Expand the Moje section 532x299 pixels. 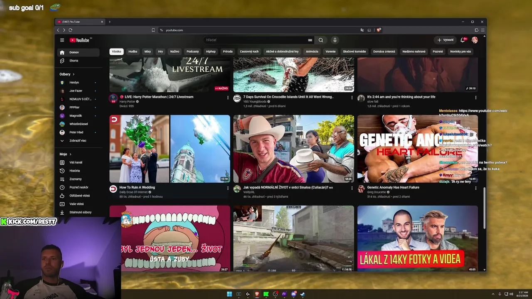pyautogui.click(x=66, y=154)
